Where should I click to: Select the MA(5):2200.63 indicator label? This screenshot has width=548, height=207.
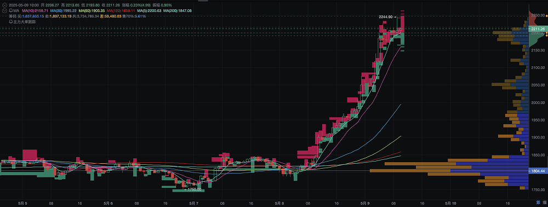point(149,11)
